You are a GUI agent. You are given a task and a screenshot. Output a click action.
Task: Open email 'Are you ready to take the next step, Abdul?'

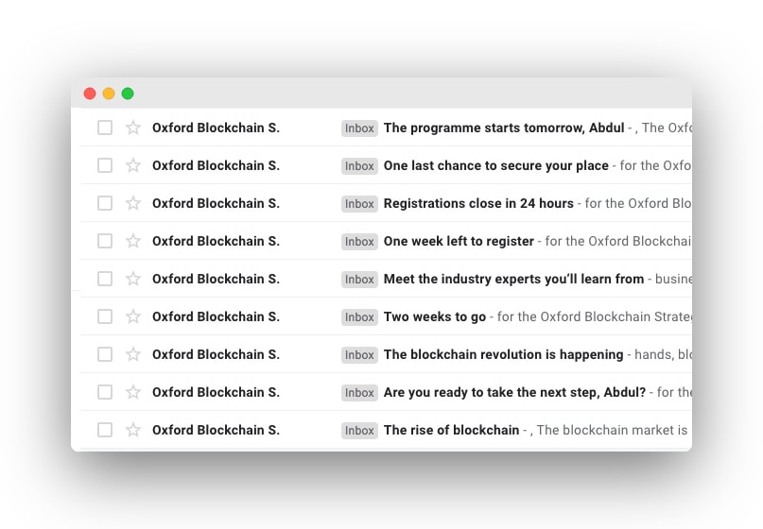click(x=514, y=392)
